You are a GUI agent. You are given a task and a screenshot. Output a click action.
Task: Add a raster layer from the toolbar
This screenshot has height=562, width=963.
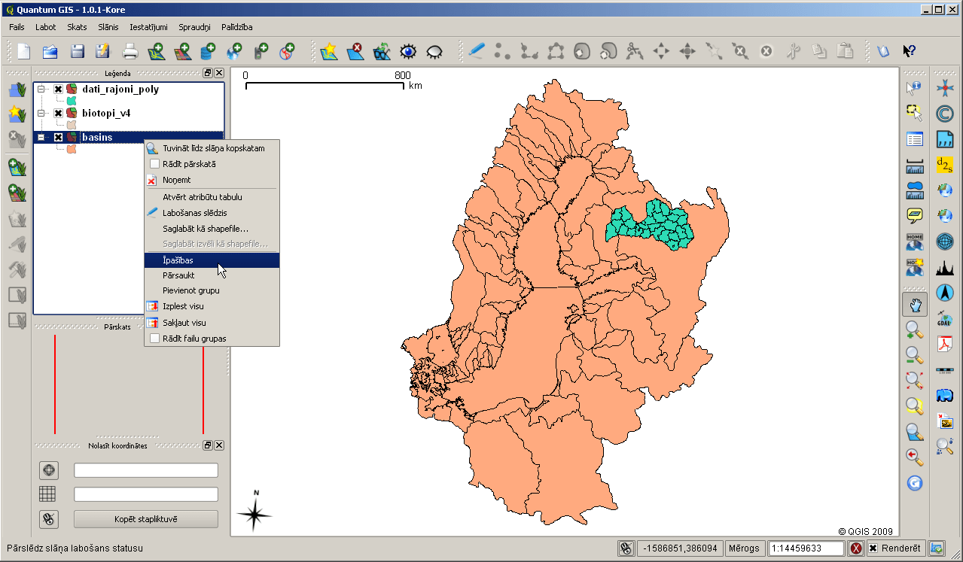pyautogui.click(x=182, y=51)
